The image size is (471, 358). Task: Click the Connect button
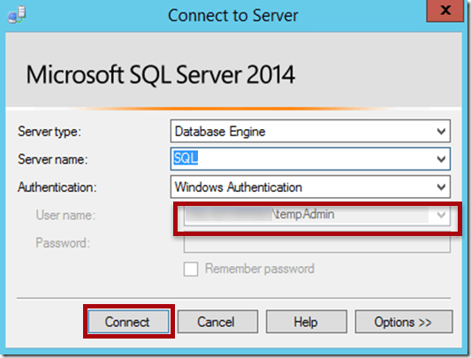pos(128,322)
